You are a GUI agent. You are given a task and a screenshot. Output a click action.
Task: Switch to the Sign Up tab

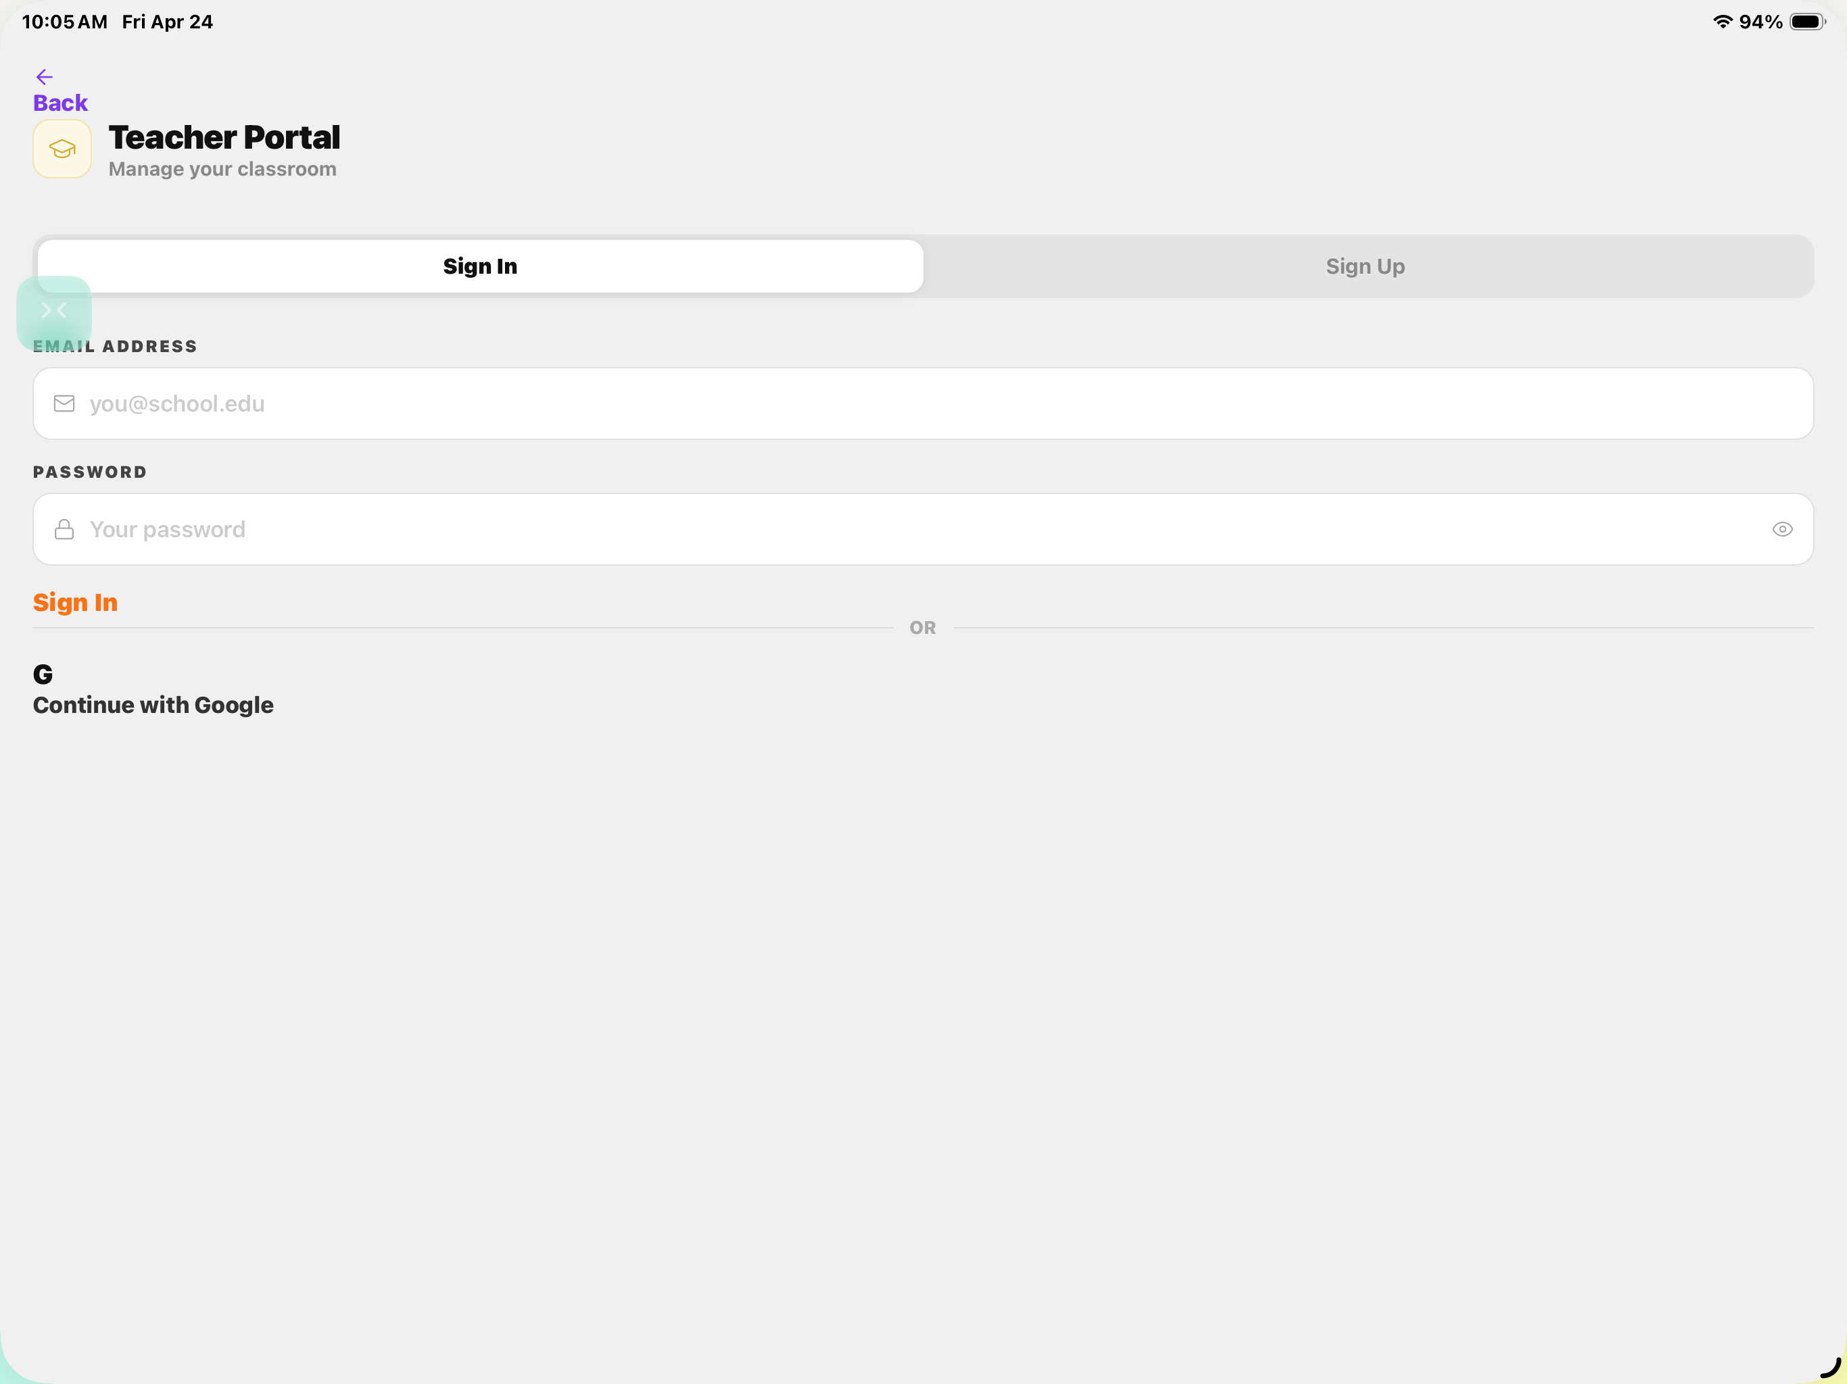coord(1365,266)
